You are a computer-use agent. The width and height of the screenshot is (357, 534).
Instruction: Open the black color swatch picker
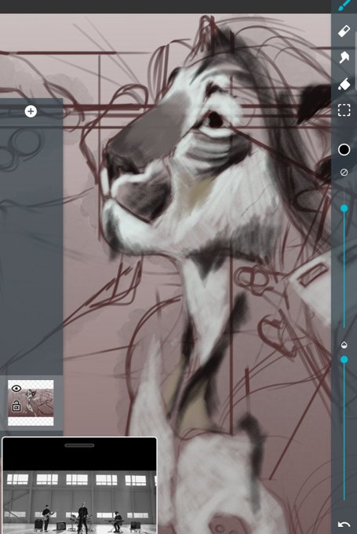click(x=344, y=149)
